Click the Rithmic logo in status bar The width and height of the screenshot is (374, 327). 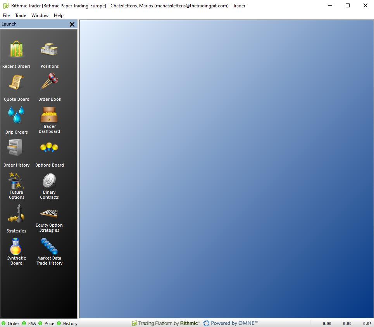coord(134,324)
